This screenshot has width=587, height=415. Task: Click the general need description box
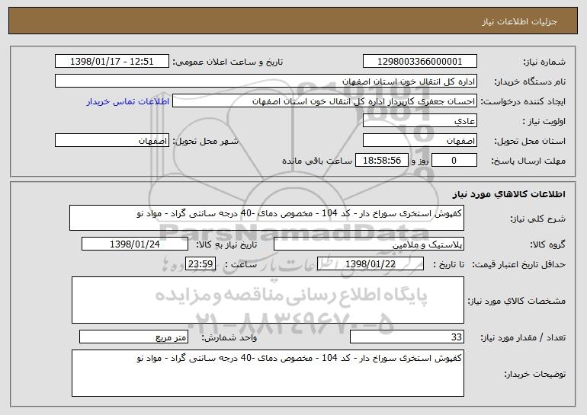(267, 218)
